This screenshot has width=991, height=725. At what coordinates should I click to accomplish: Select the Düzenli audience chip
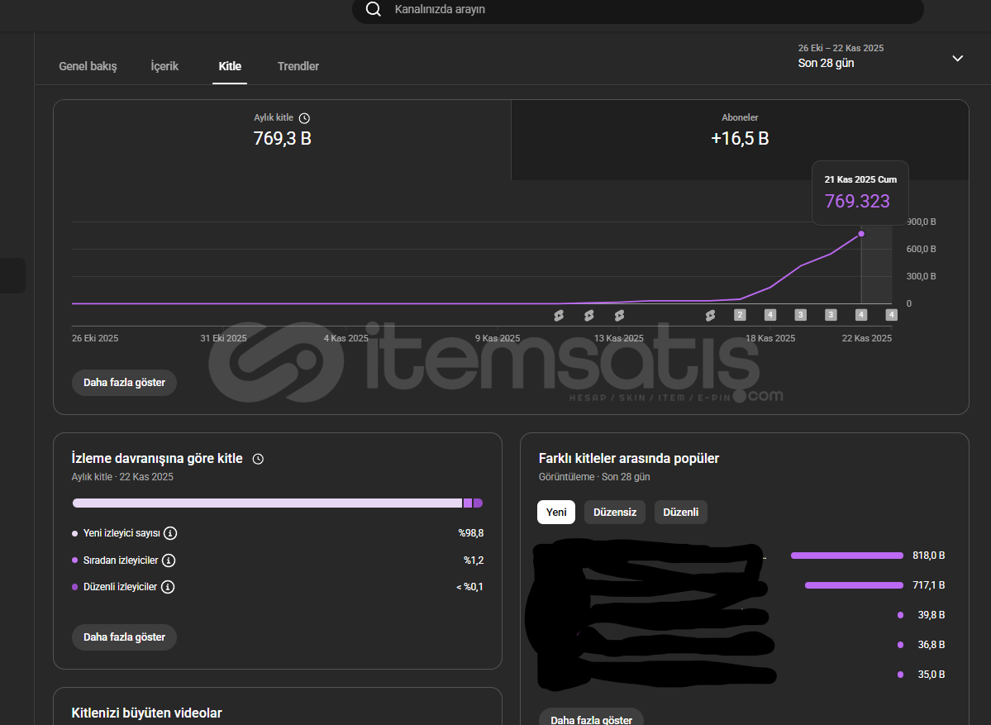point(681,513)
